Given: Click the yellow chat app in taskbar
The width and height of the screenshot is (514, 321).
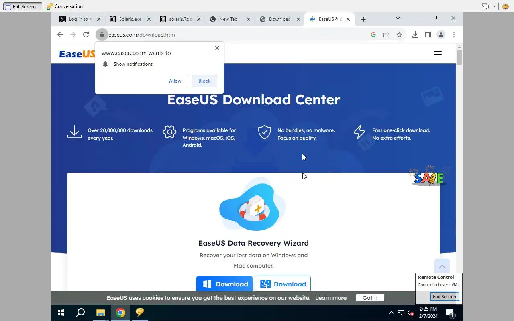Looking at the screenshot, I should click(x=140, y=313).
